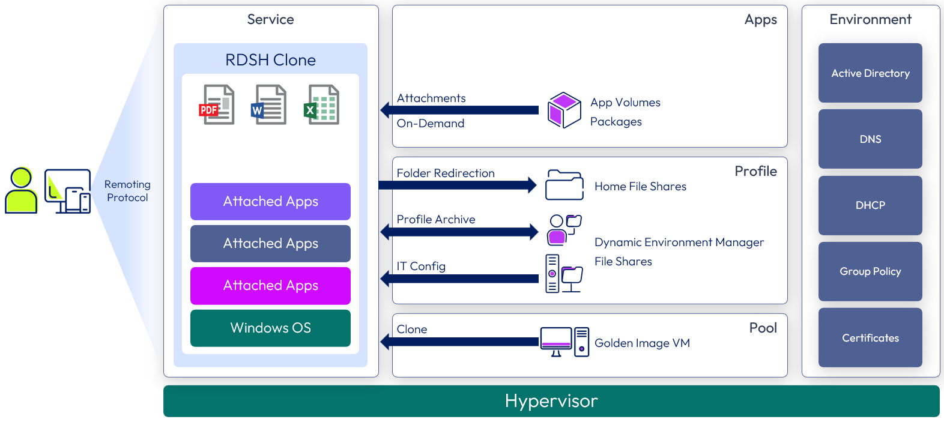Click the Active Directory box
The width and height of the screenshot is (944, 422).
(870, 73)
